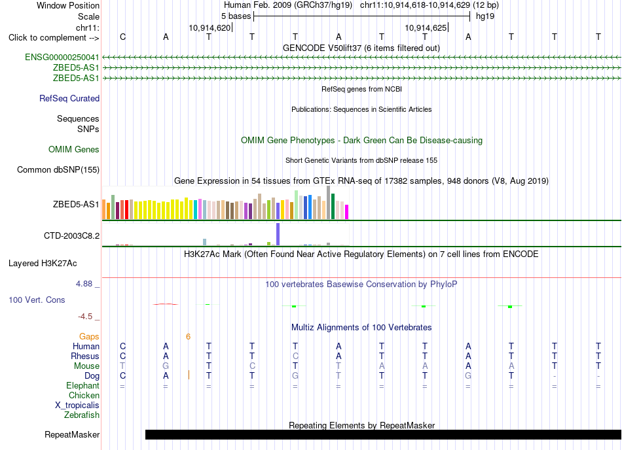Click the -4.5 lower conservation scale value

click(x=85, y=316)
